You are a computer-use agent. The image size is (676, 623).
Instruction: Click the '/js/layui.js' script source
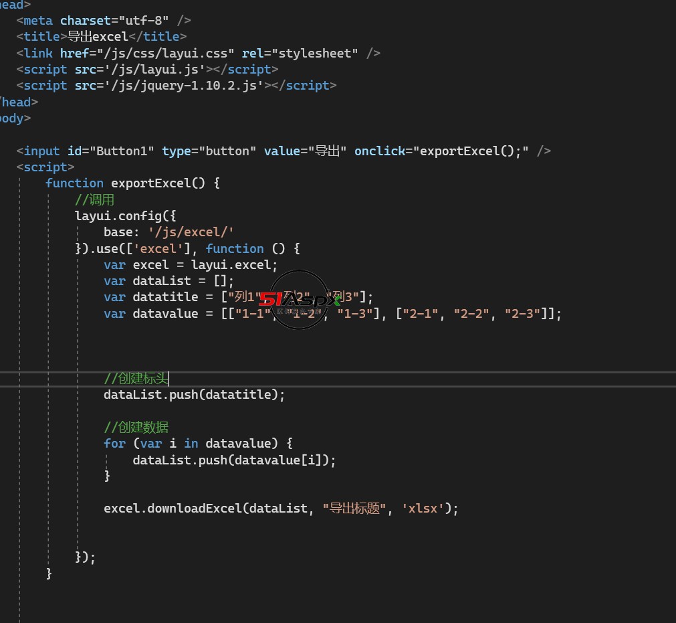coord(154,70)
